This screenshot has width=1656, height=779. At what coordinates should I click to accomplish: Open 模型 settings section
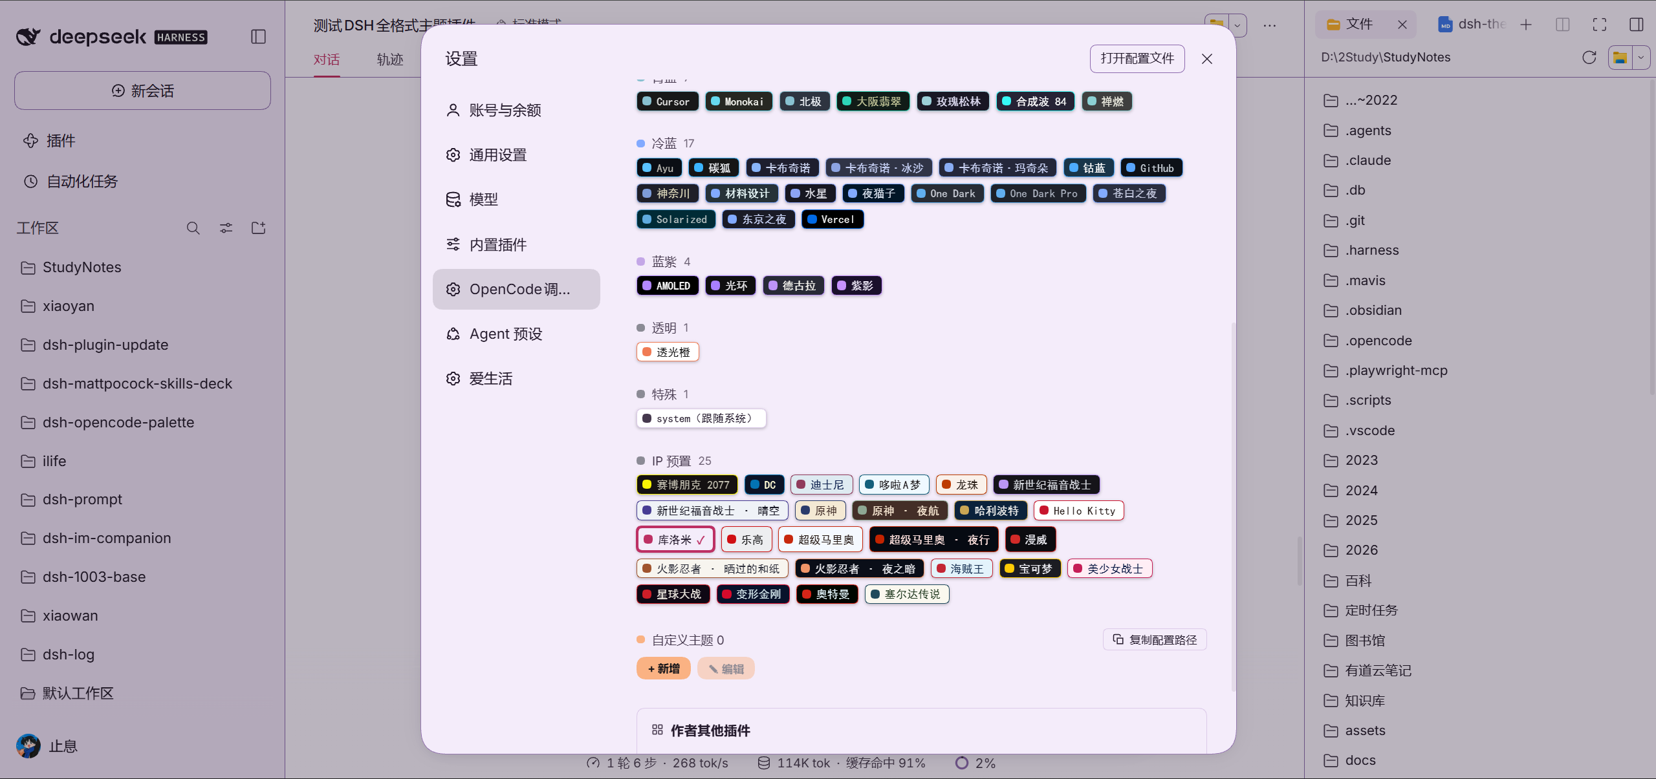click(516, 200)
